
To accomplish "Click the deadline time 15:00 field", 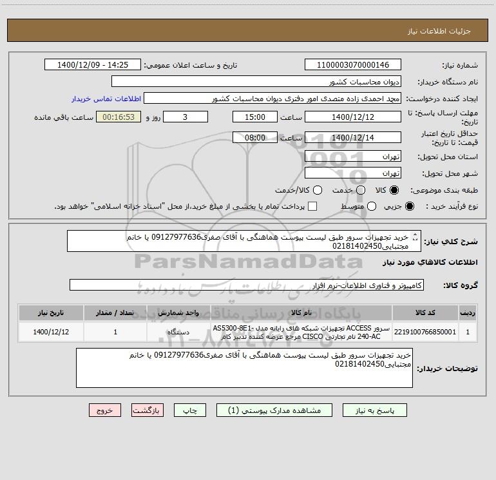I will click(x=255, y=117).
